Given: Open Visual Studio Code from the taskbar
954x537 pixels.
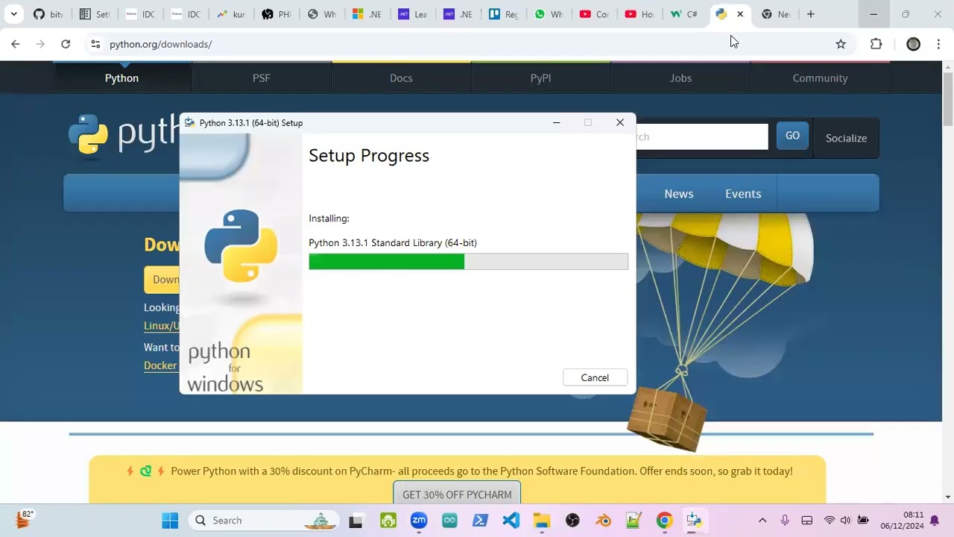Looking at the screenshot, I should pyautogui.click(x=511, y=521).
